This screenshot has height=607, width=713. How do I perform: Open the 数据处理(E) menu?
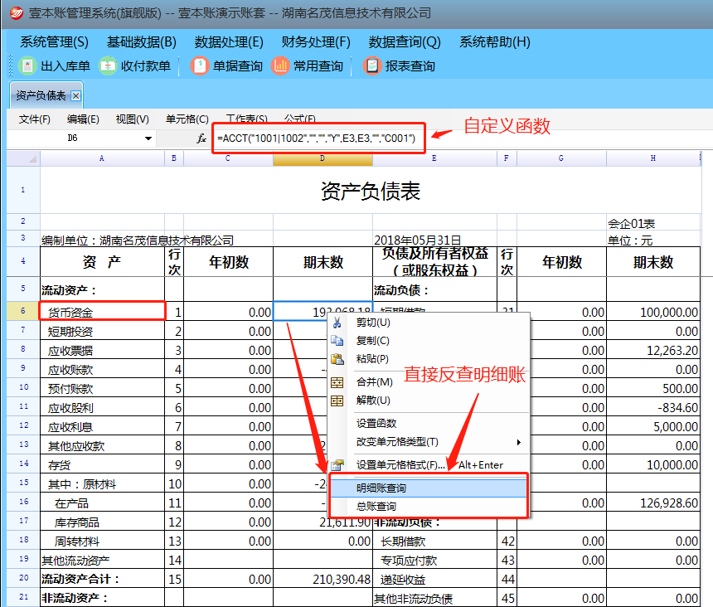pyautogui.click(x=229, y=42)
